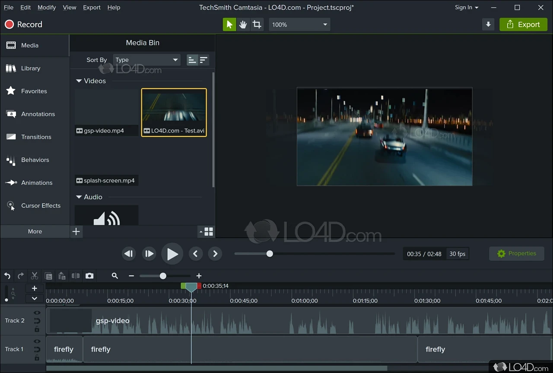
Task: Open the Library tab
Action: pos(35,68)
